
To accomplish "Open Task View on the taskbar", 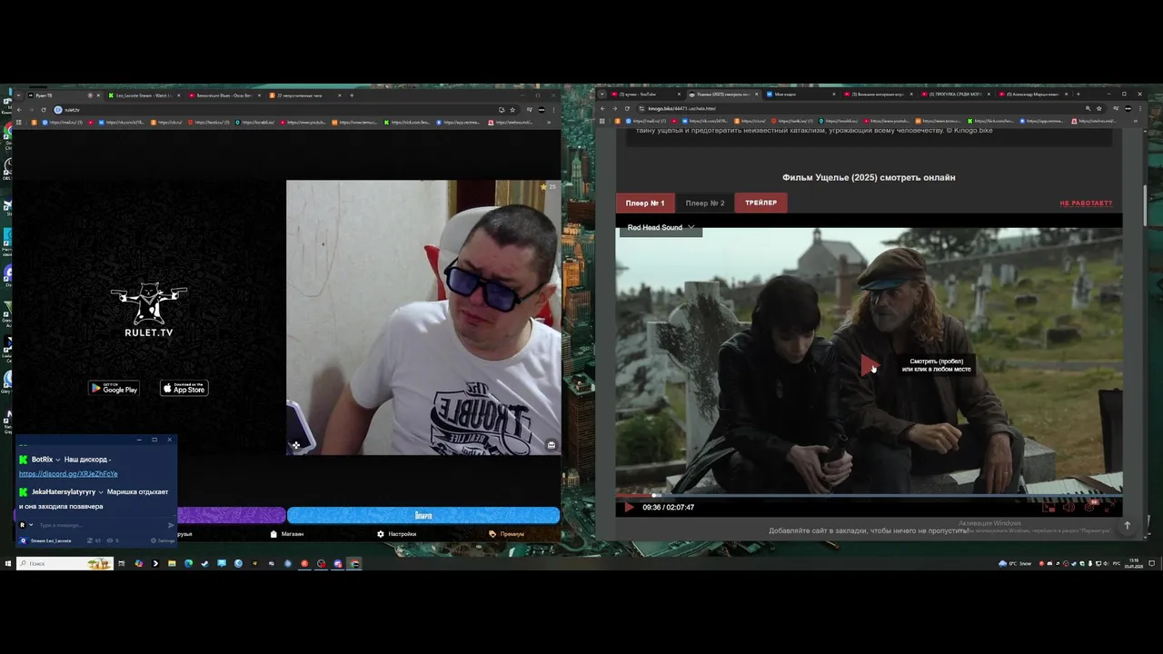I will [122, 563].
